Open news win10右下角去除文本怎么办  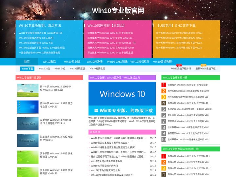[105, 170]
